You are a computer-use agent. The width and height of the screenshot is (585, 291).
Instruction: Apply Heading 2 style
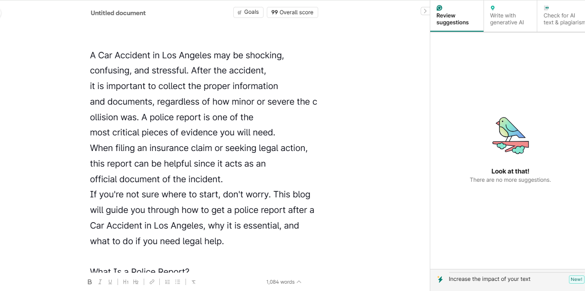(135, 282)
